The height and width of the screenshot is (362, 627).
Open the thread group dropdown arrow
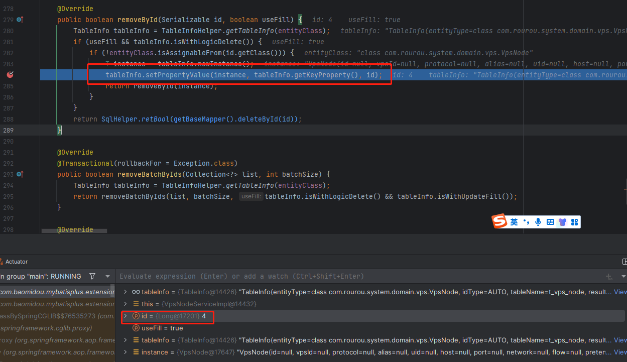tap(107, 276)
